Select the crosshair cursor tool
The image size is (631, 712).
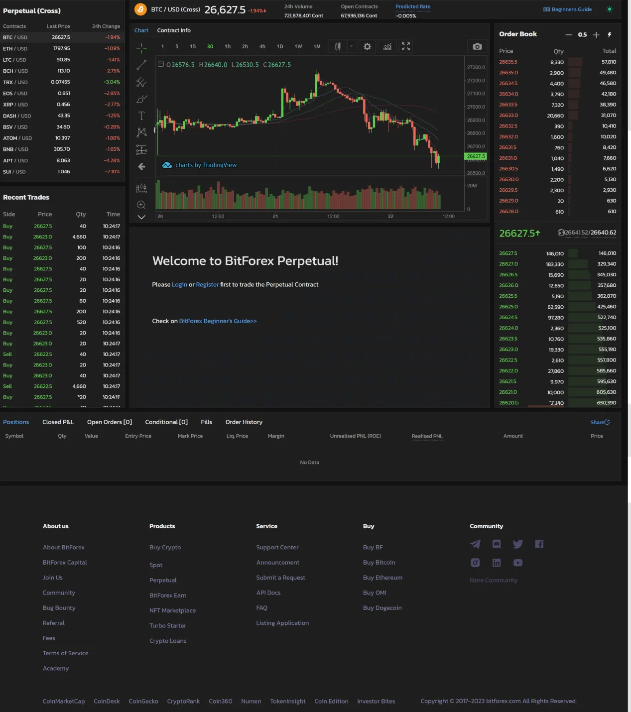pyautogui.click(x=141, y=48)
